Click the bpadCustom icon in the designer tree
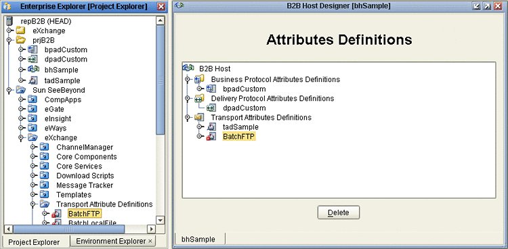Screen dimensions: 508x249 (211, 89)
